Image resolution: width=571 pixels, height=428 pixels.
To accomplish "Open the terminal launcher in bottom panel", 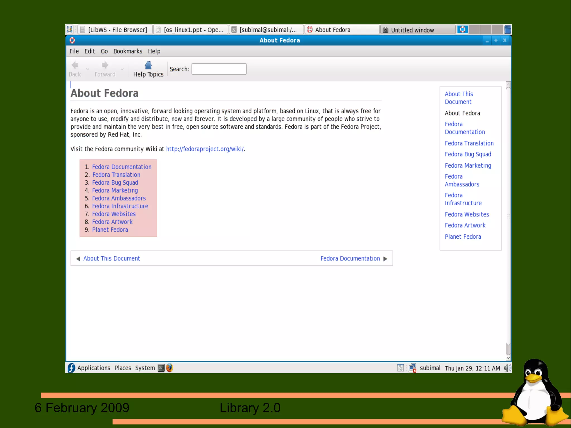I will pyautogui.click(x=161, y=368).
